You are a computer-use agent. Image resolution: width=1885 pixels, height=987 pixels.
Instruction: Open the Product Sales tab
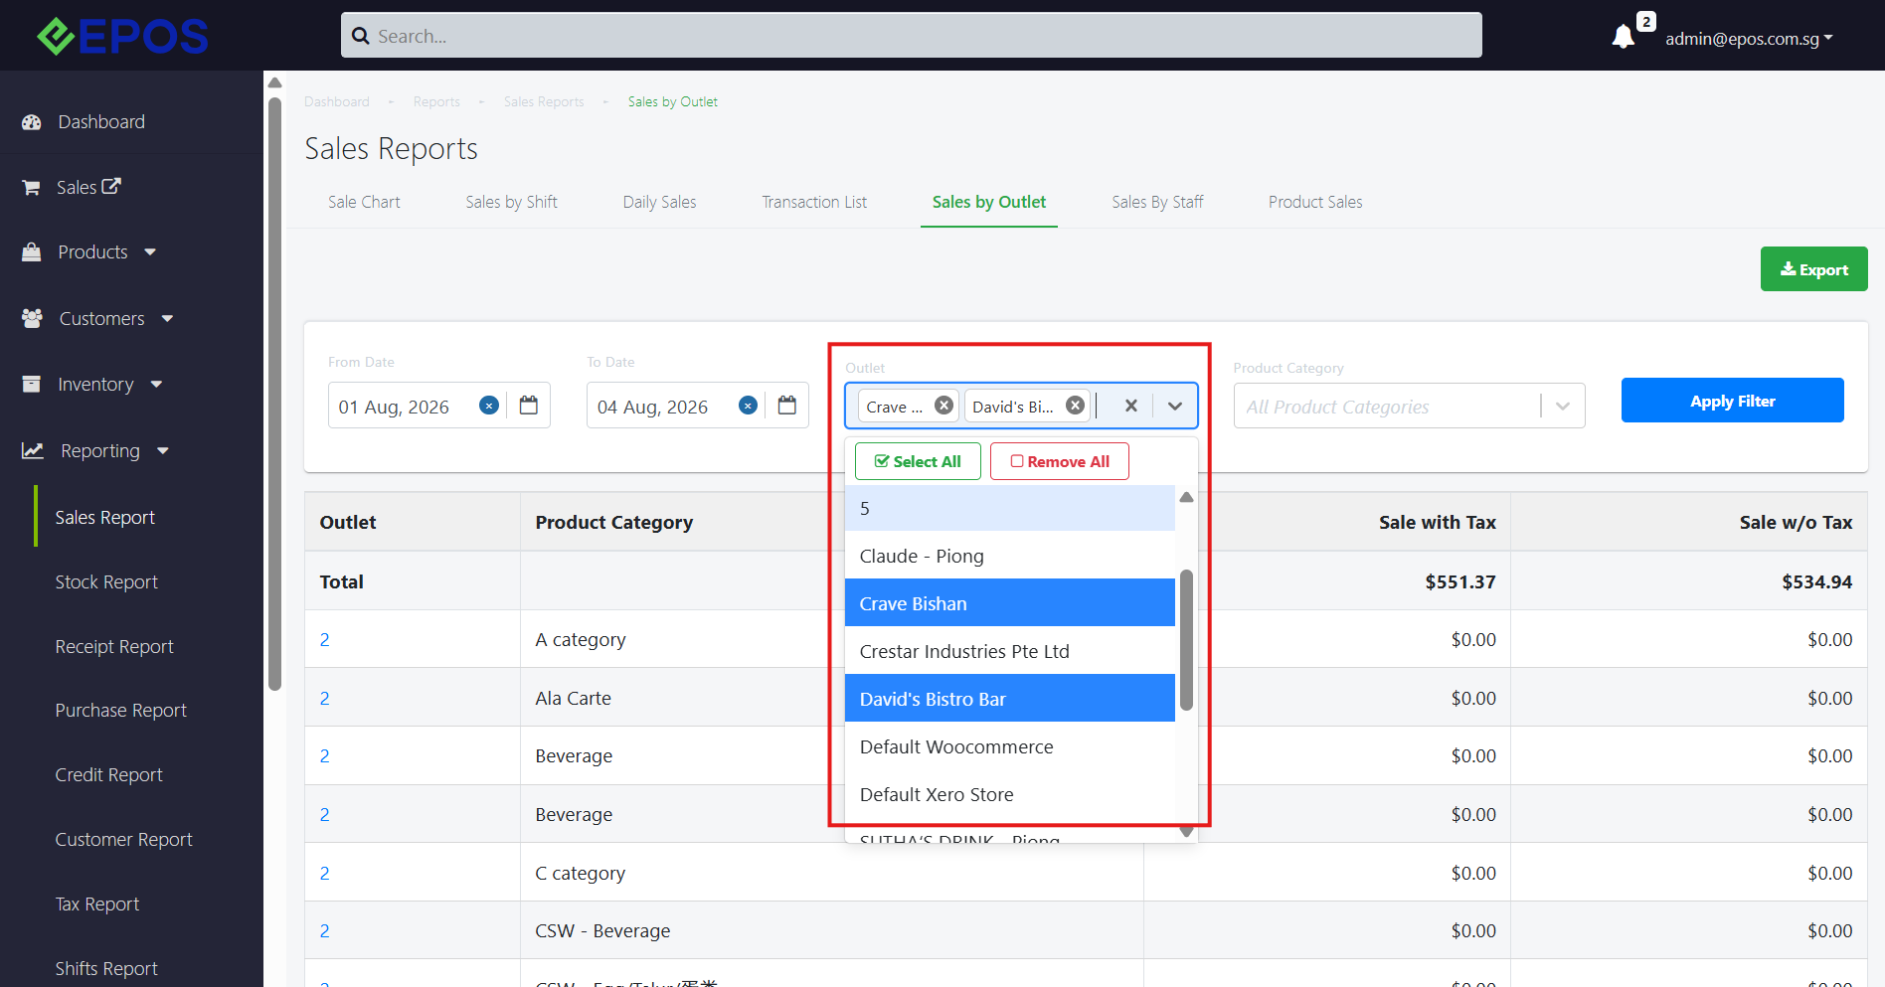click(1315, 202)
